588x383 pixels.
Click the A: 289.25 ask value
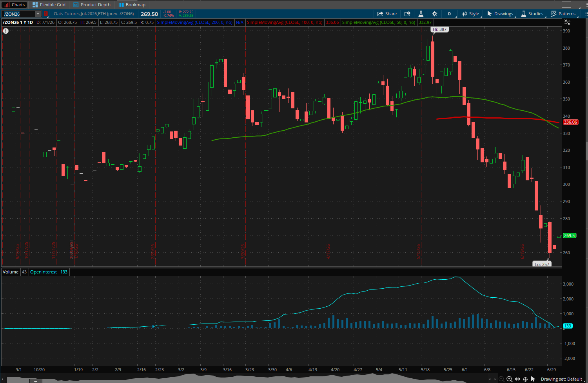point(186,16)
